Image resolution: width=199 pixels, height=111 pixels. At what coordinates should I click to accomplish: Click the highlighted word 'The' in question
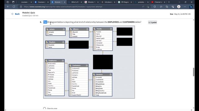pyautogui.click(x=45, y=22)
